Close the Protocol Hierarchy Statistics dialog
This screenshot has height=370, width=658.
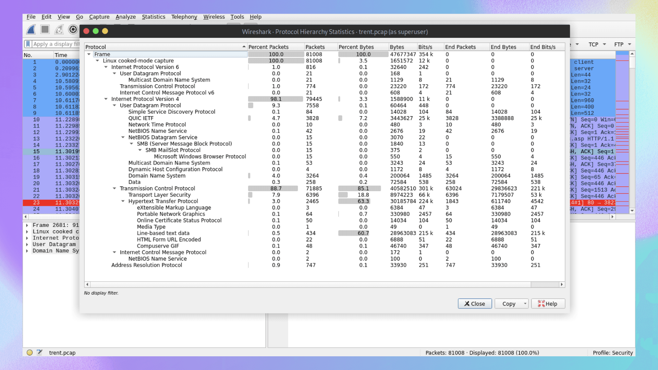(475, 304)
